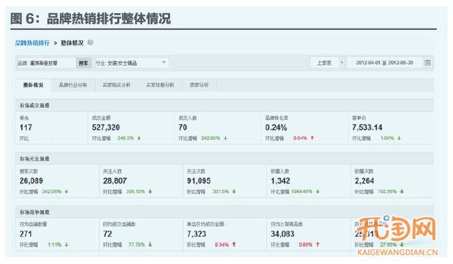The image size is (453, 264).
Task: Click the green down arrow beside 77.73%
Action: point(150,245)
